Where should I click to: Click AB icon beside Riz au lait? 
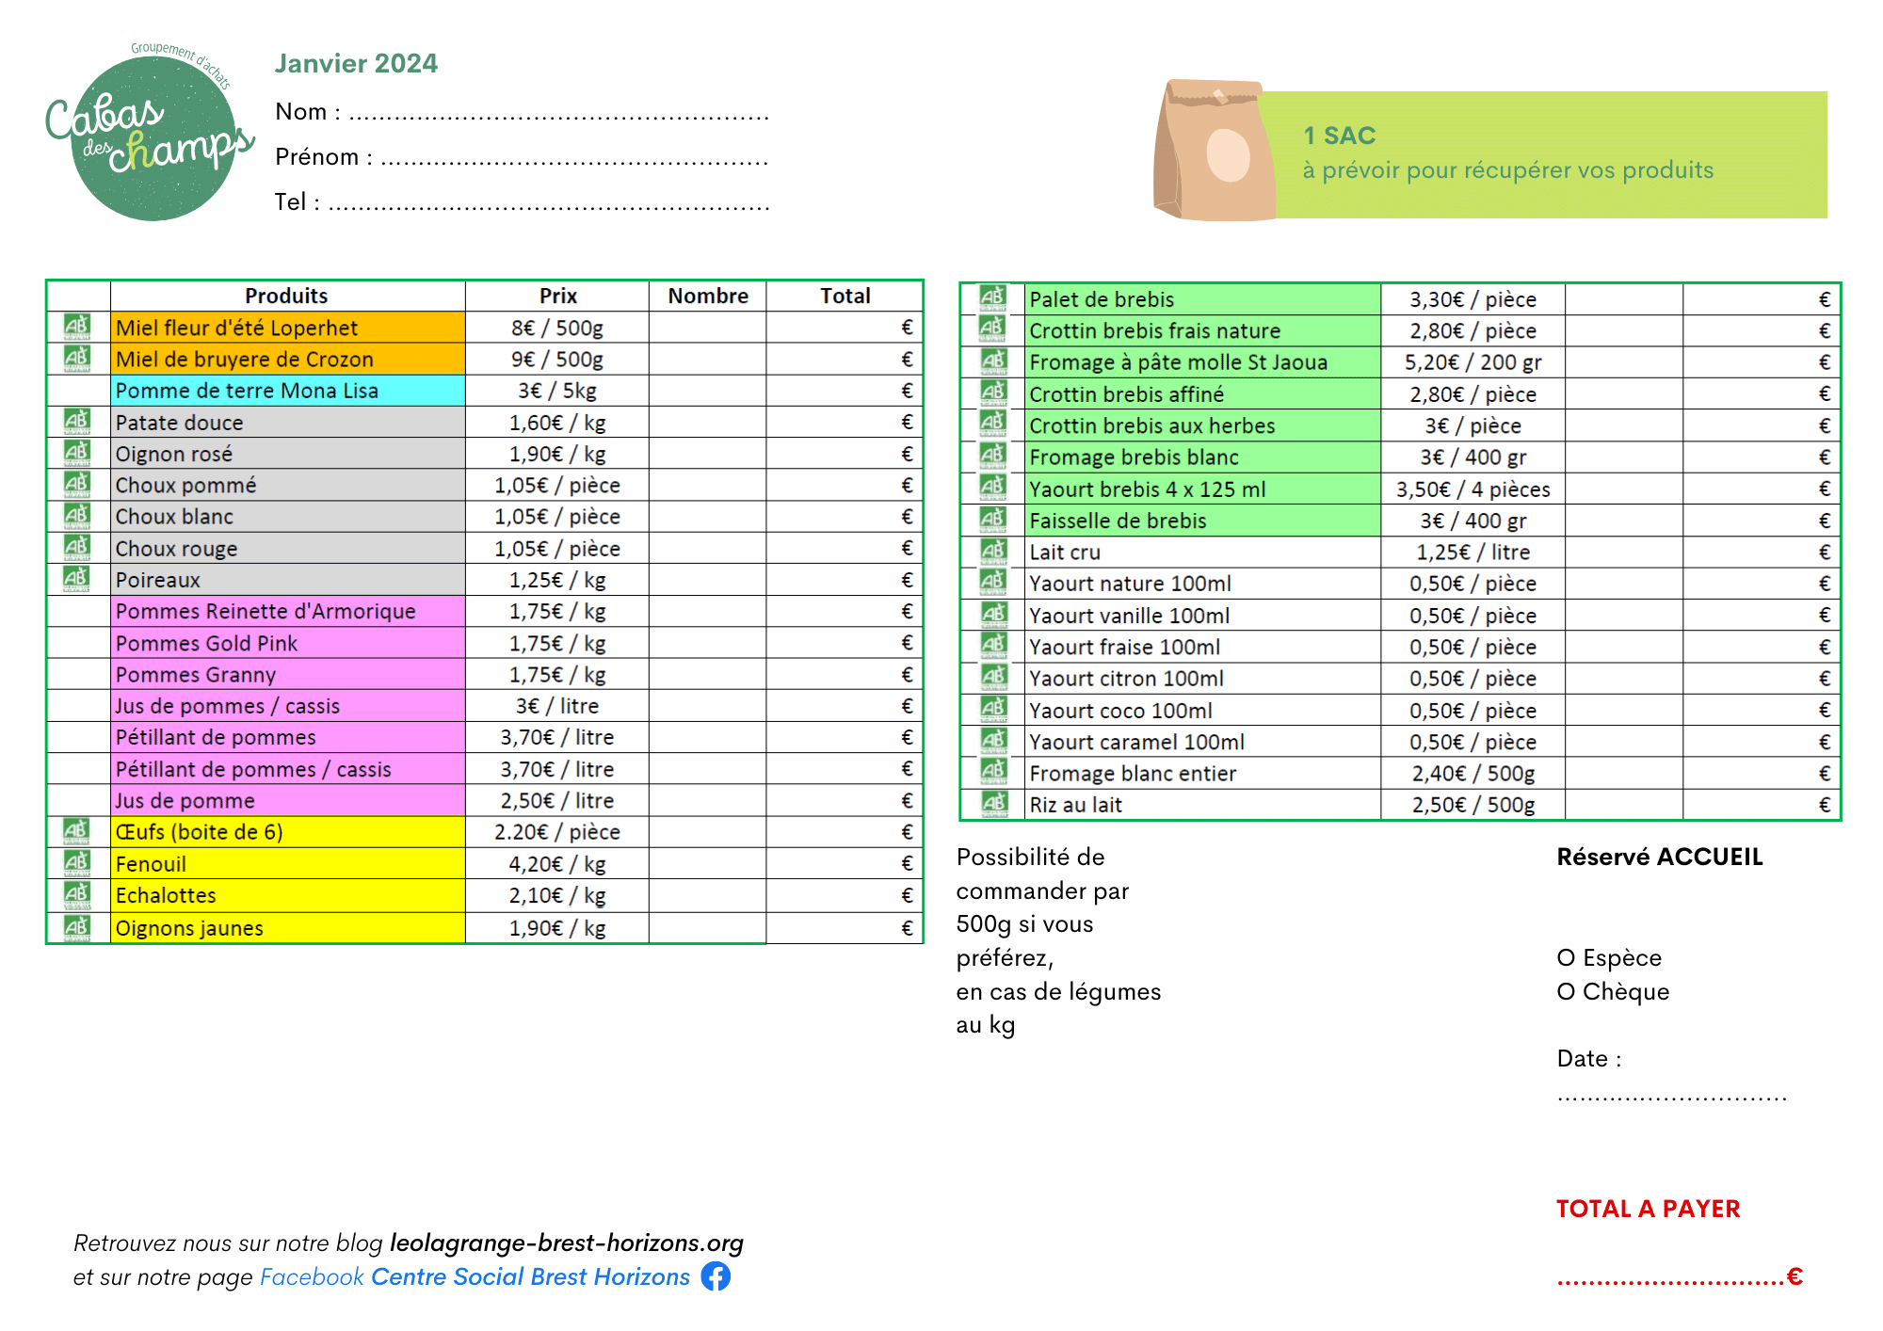[992, 804]
